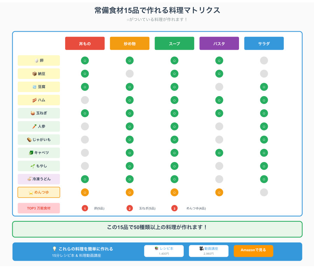The width and height of the screenshot is (314, 267).
Task: Select the purple パスタ column header
Action: click(x=219, y=44)
